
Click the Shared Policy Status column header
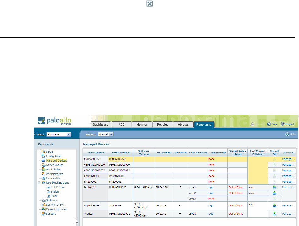coord(237,152)
